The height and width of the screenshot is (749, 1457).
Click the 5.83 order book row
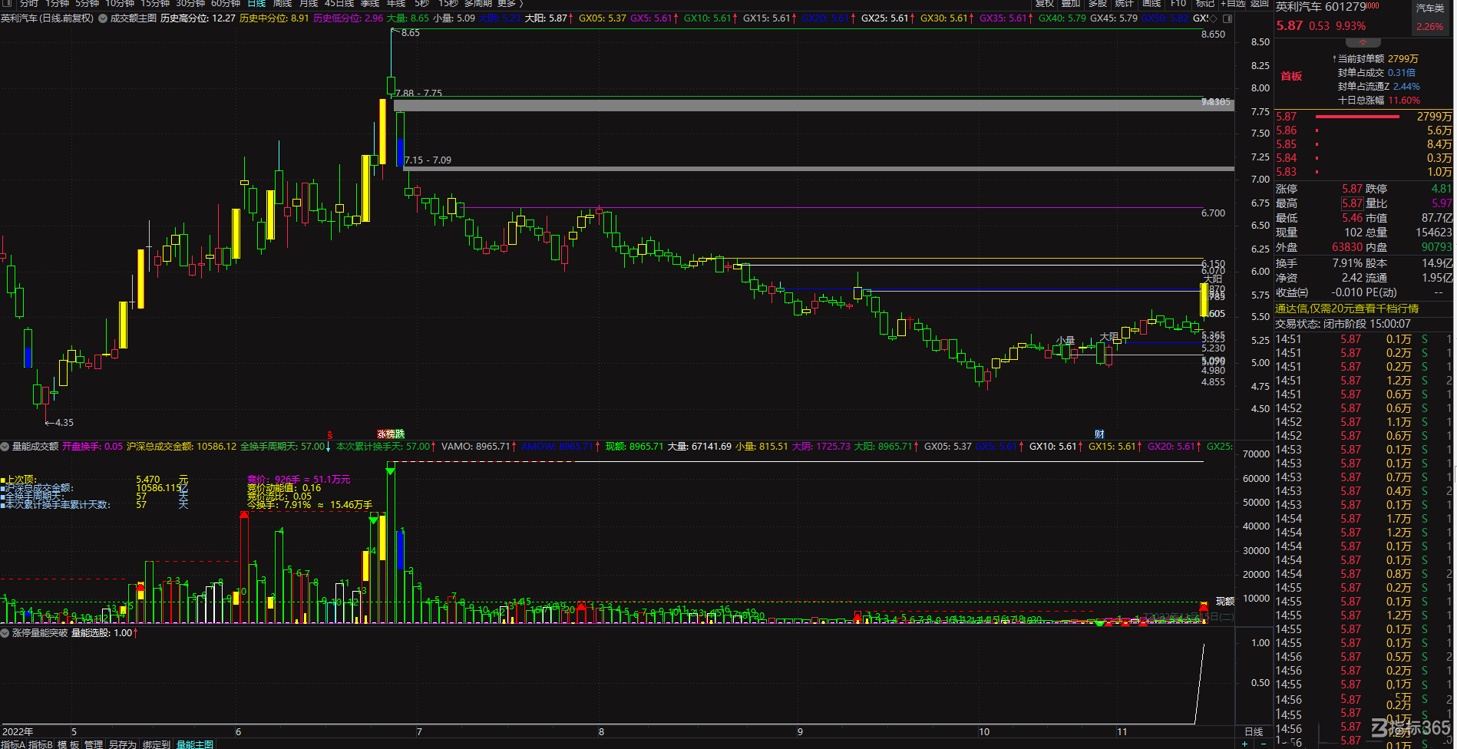pos(1364,172)
